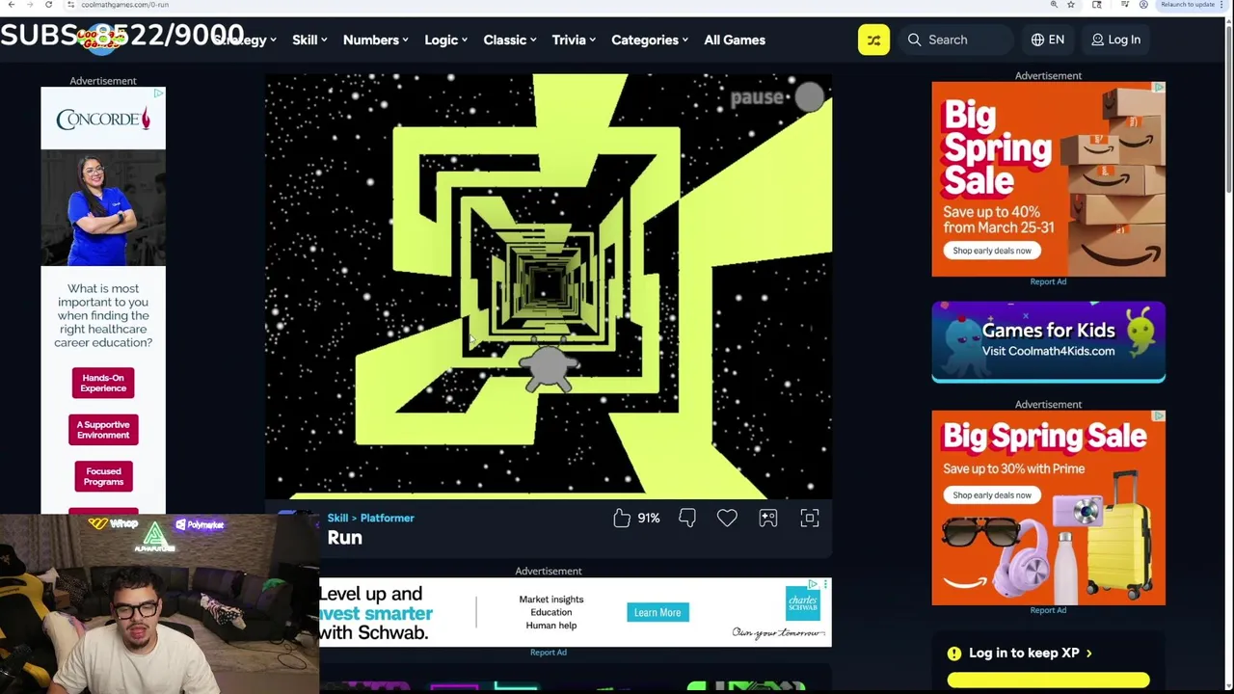
Task: Expand the Classic category menu
Action: tap(510, 40)
